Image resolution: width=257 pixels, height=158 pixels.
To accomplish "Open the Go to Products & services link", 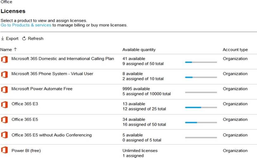I will [x=26, y=25].
